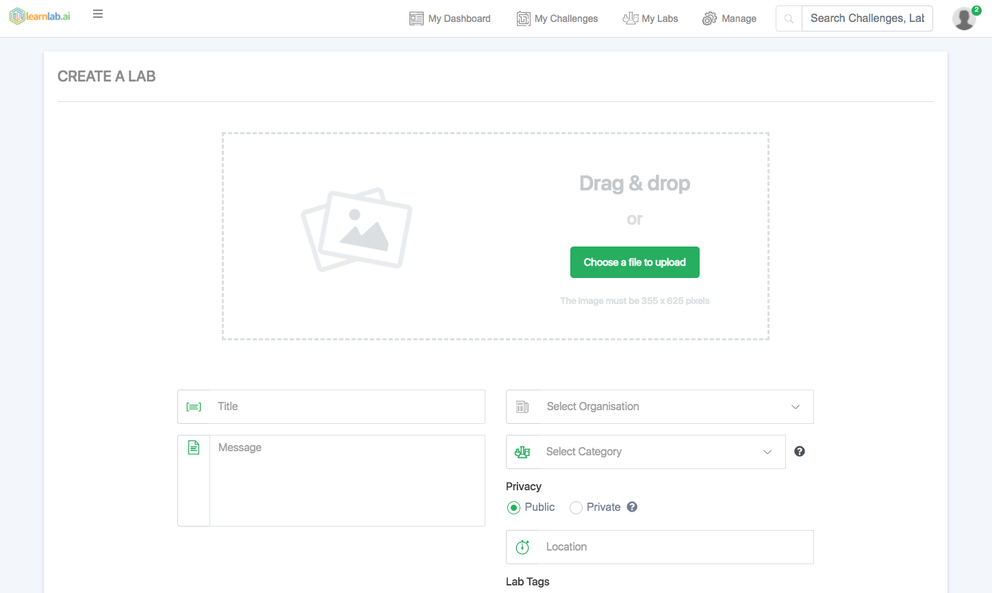992x593 pixels.
Task: Click the Title input field
Action: (x=329, y=406)
